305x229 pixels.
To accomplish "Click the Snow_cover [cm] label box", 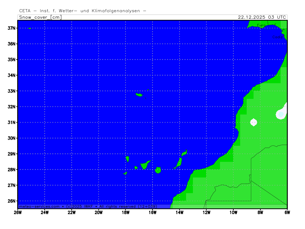I will click(x=40, y=17).
